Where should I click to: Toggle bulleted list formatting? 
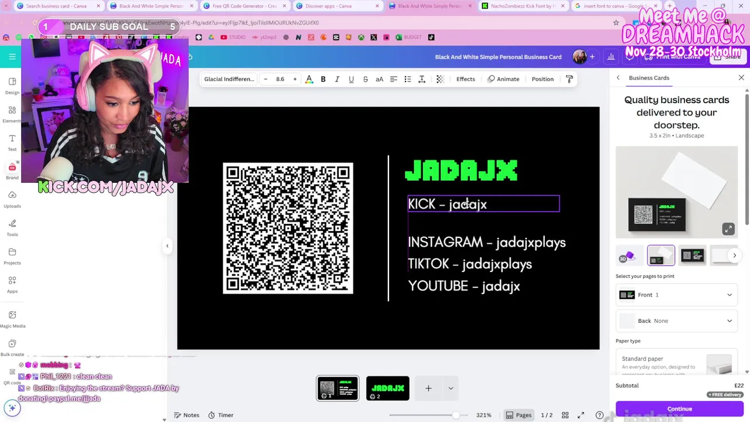(x=408, y=79)
